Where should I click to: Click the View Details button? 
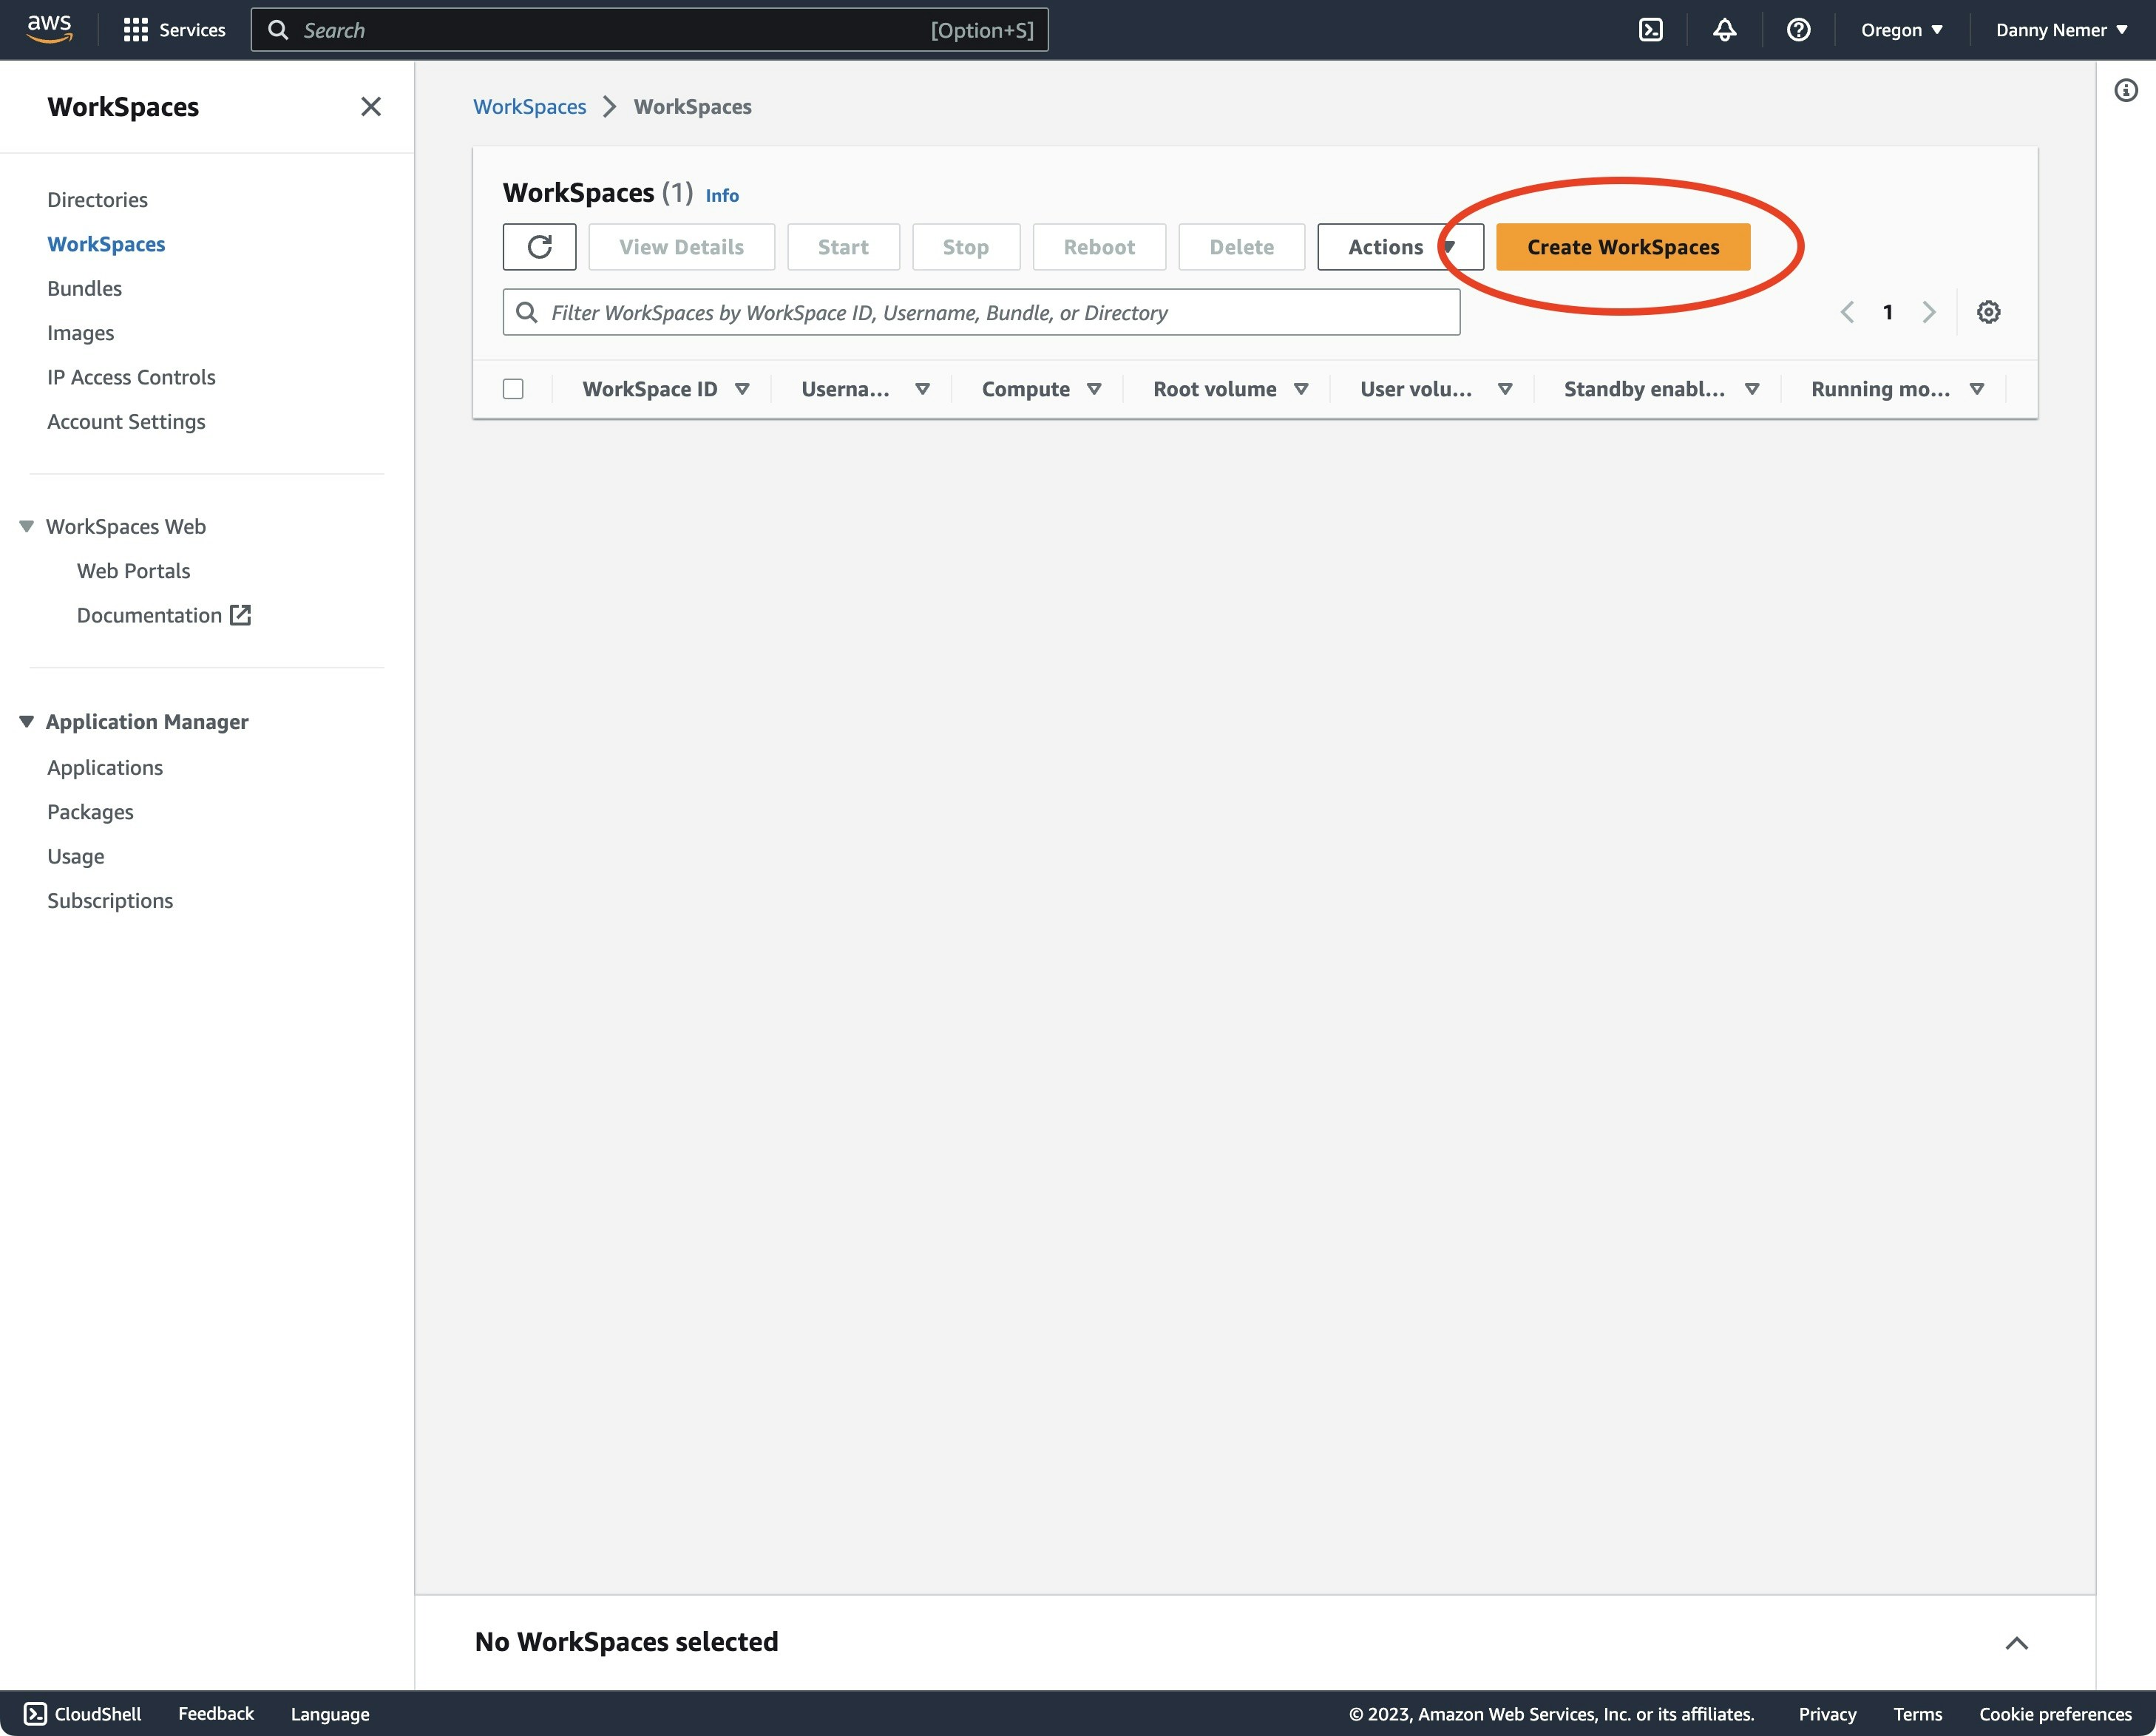(681, 246)
